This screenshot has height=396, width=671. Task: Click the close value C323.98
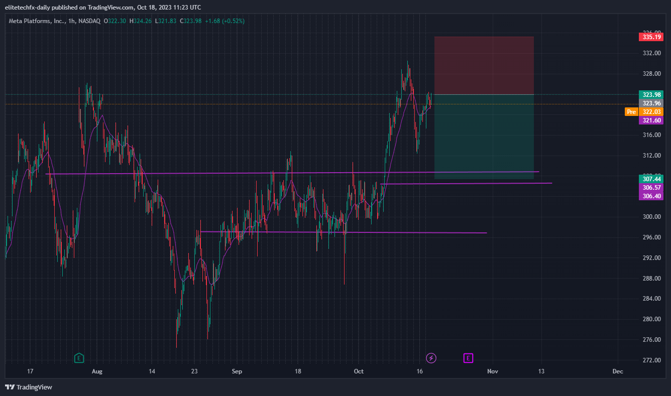point(190,21)
